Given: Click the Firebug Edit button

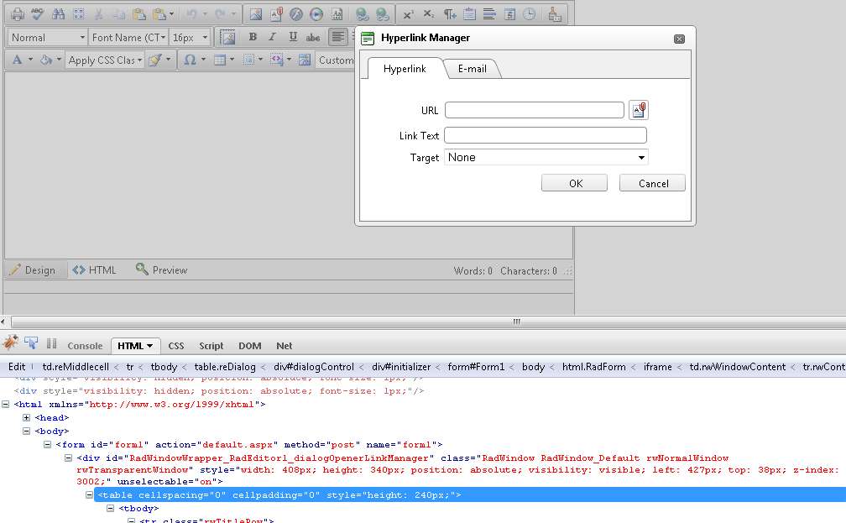Looking at the screenshot, I should (x=17, y=367).
